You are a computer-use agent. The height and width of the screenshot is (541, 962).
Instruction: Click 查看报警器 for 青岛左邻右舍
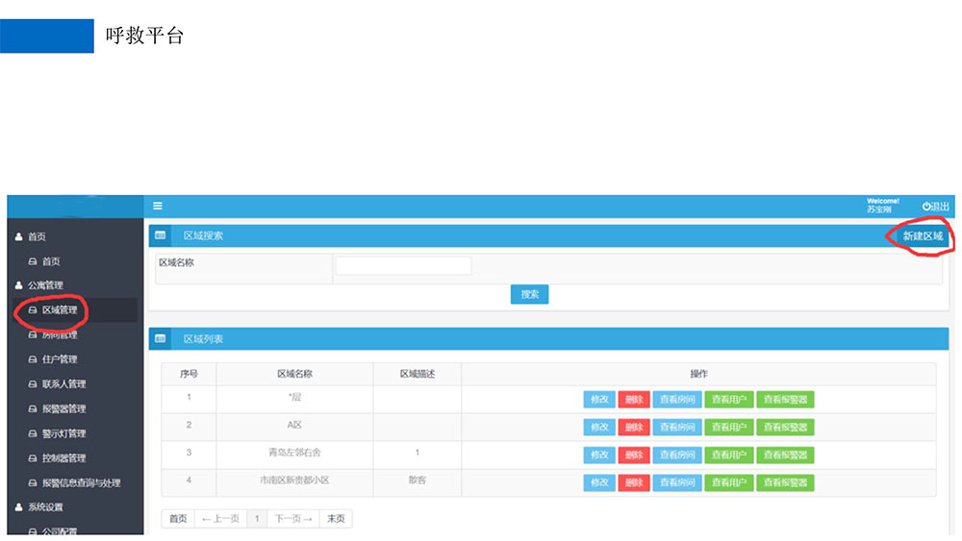pos(784,455)
